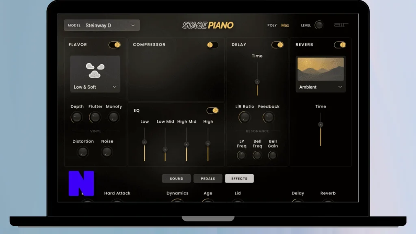Screen dimensions: 416x234
Task: Click the delay Feedback knob
Action: (x=269, y=117)
